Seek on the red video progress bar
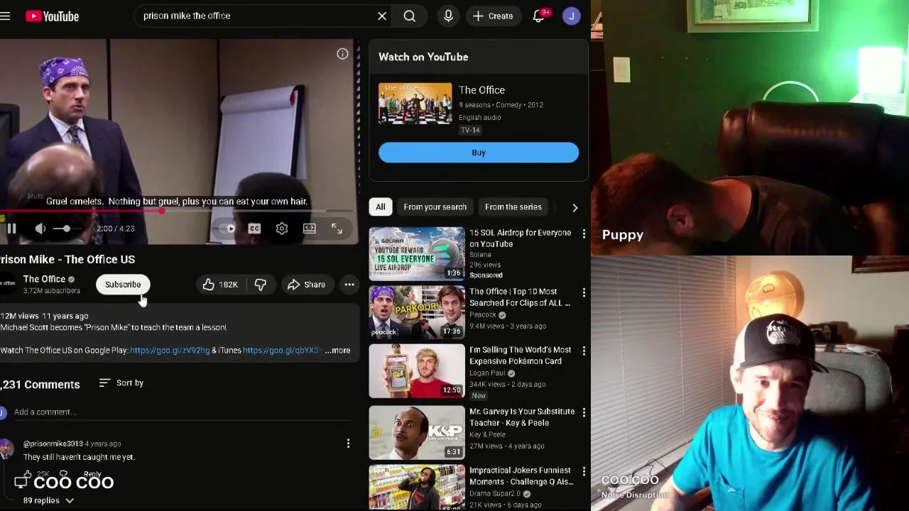909x511 pixels. [178, 211]
